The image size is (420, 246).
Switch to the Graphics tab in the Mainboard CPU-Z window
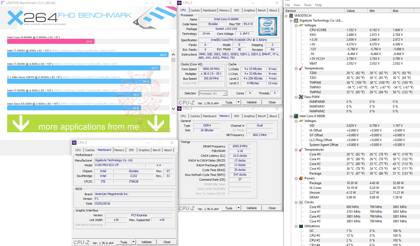click(x=144, y=150)
